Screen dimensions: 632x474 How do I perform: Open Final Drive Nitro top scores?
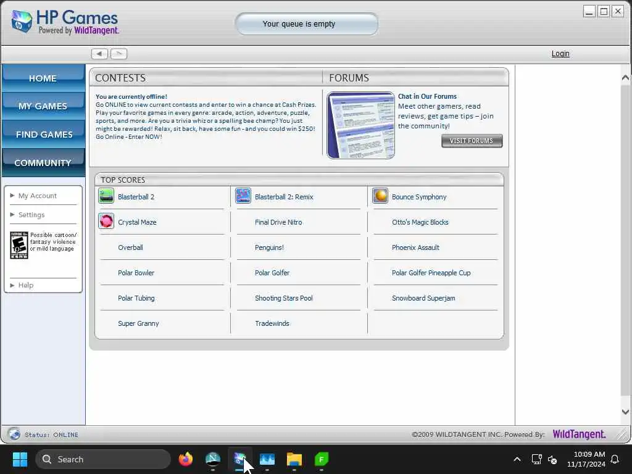pyautogui.click(x=278, y=222)
